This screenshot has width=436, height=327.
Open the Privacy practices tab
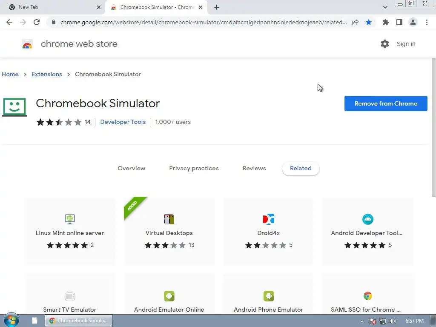coord(194,168)
